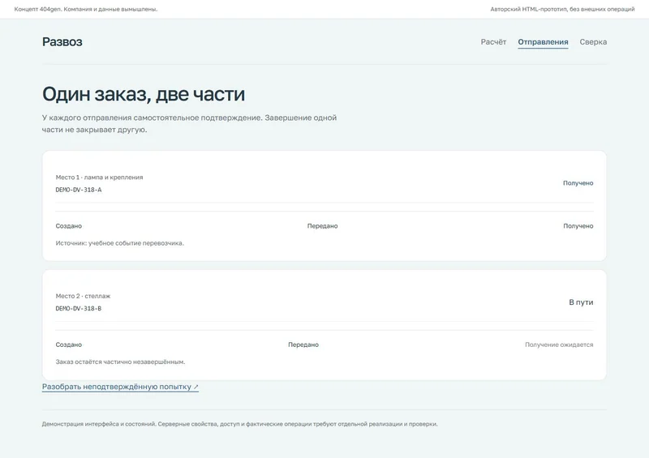The image size is (649, 458).
Task: Click the Передано step of the DEMO-DV-318-A card
Action: point(322,226)
